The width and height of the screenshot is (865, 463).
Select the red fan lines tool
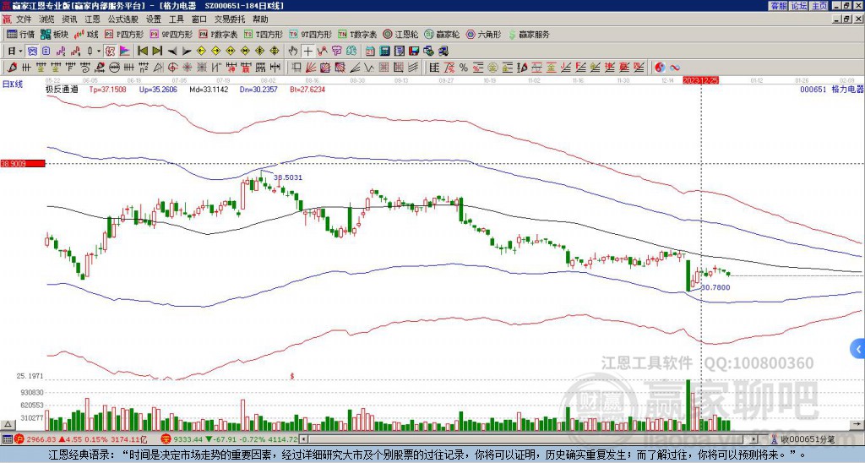tap(311, 68)
